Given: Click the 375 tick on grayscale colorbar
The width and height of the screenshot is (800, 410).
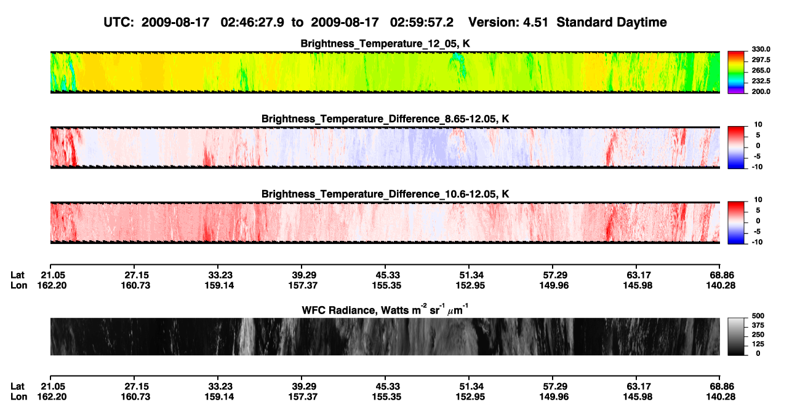Looking at the screenshot, I should 757,326.
